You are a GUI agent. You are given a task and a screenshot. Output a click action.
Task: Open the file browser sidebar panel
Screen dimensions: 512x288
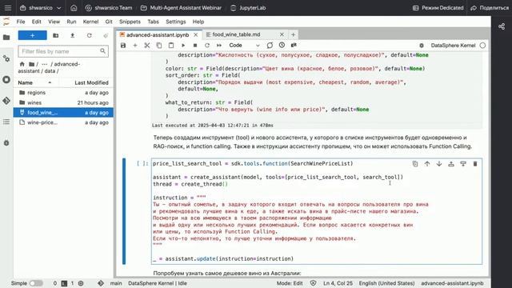click(6, 38)
